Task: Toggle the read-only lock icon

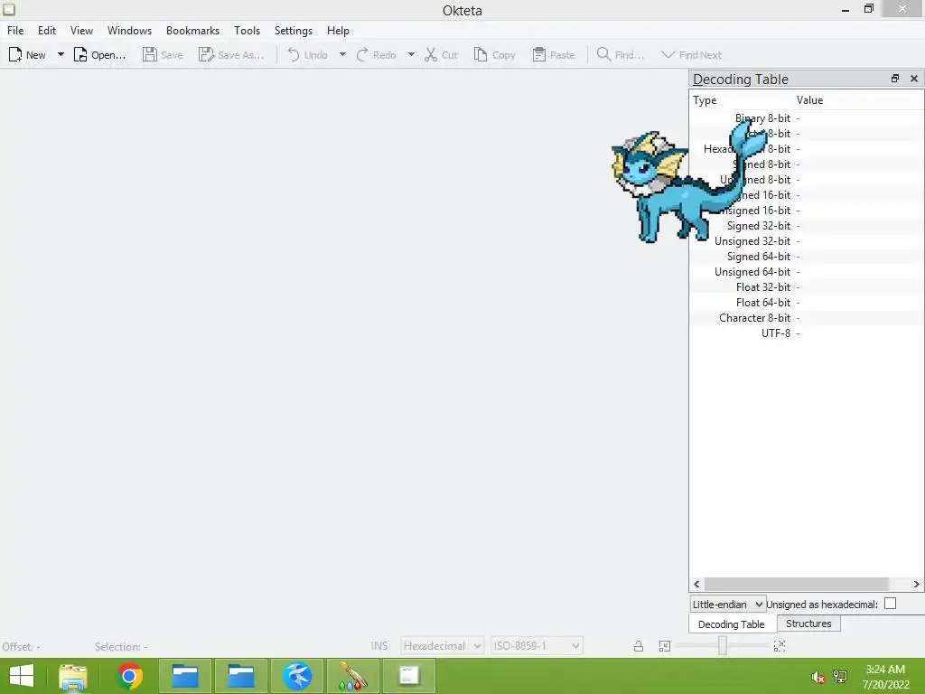Action: [639, 646]
